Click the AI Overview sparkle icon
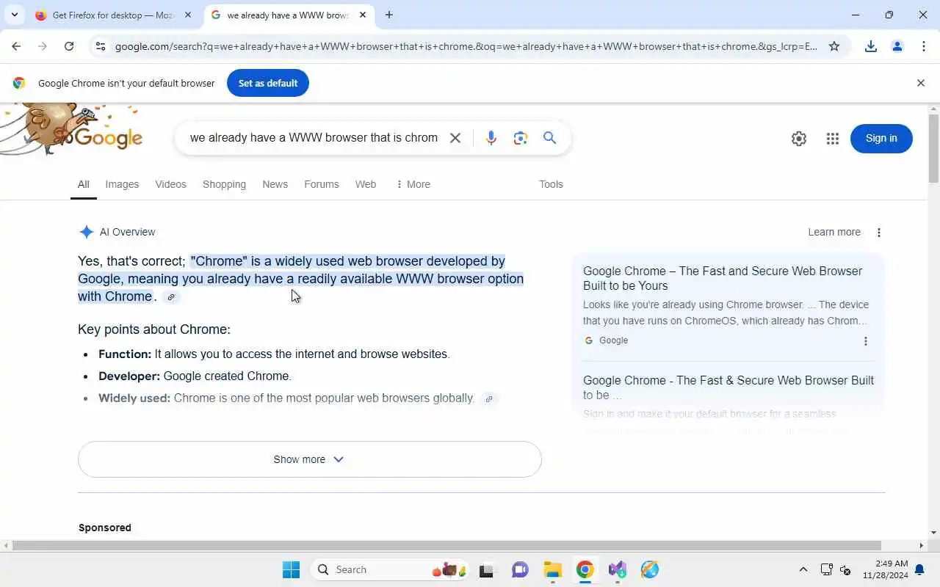 click(x=87, y=232)
